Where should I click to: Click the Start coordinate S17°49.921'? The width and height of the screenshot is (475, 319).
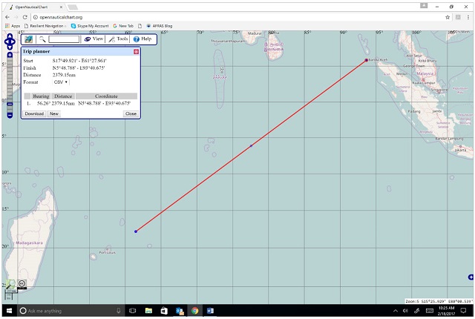[79, 61]
